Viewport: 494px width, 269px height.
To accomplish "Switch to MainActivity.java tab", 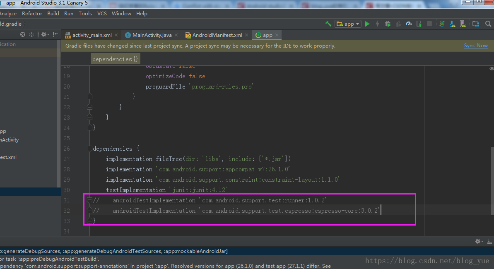I will (x=152, y=35).
